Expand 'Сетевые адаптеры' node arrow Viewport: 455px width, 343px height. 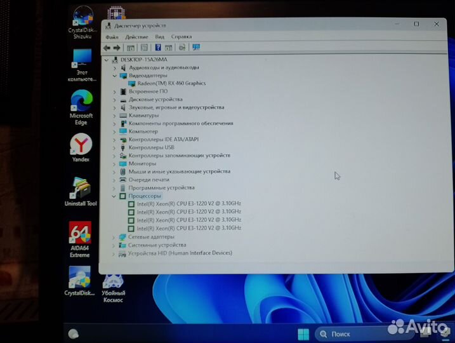point(114,238)
